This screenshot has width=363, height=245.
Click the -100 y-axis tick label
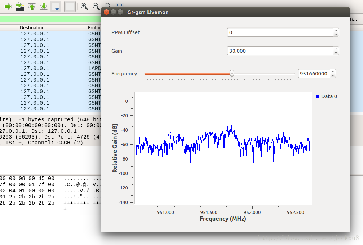tap(123, 174)
